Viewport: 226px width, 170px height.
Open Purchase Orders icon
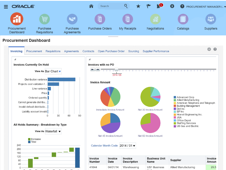click(100, 19)
